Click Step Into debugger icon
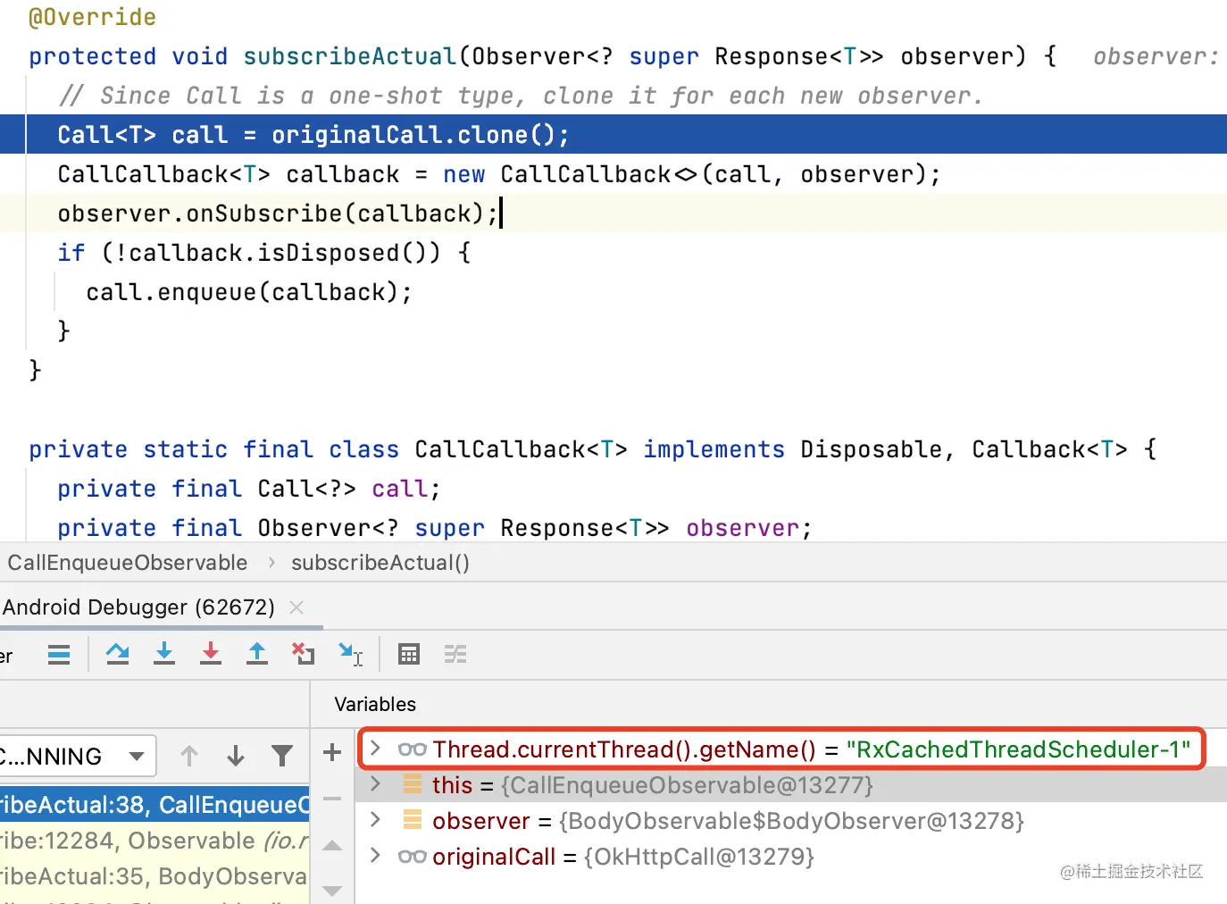 coord(164,654)
